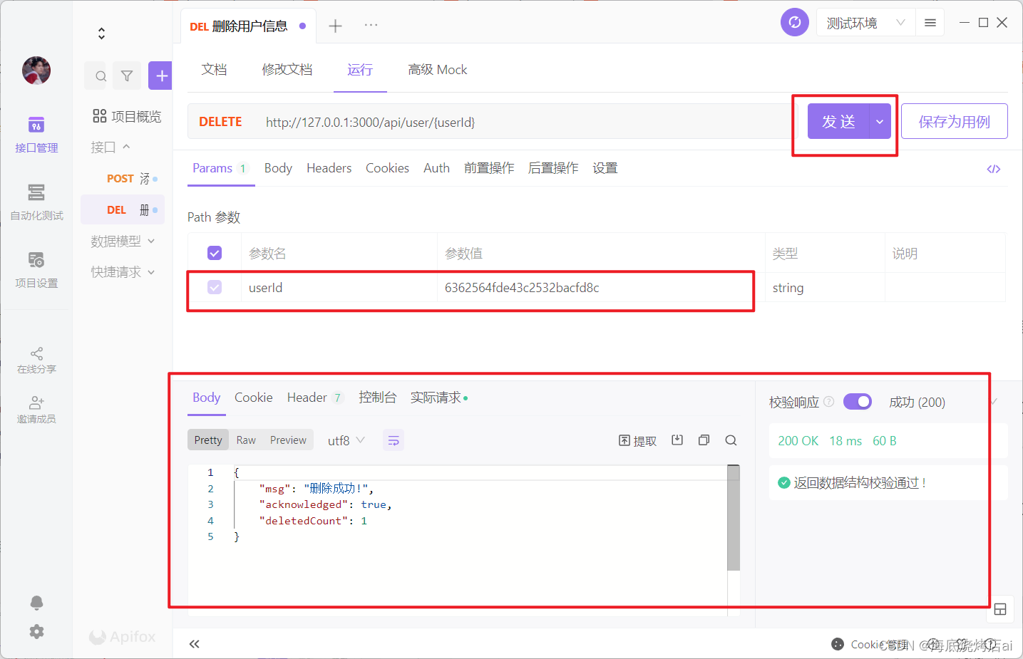
Task: Open the request Headers tab
Action: 329,168
